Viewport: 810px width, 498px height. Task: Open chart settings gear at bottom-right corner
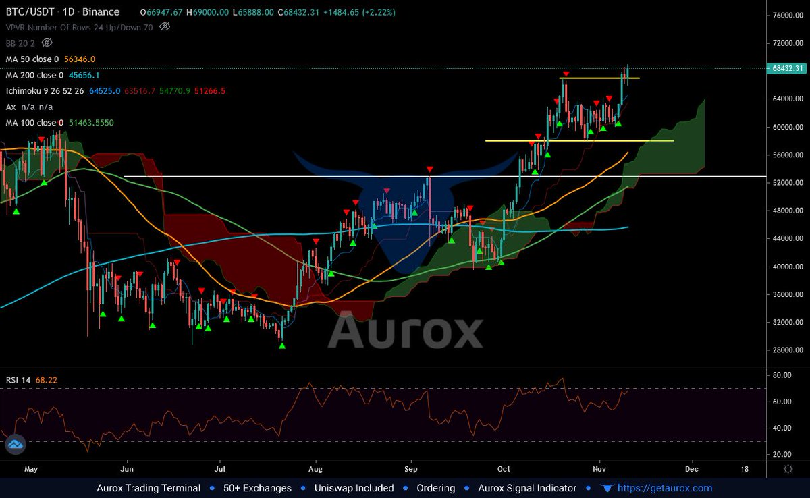[788, 468]
